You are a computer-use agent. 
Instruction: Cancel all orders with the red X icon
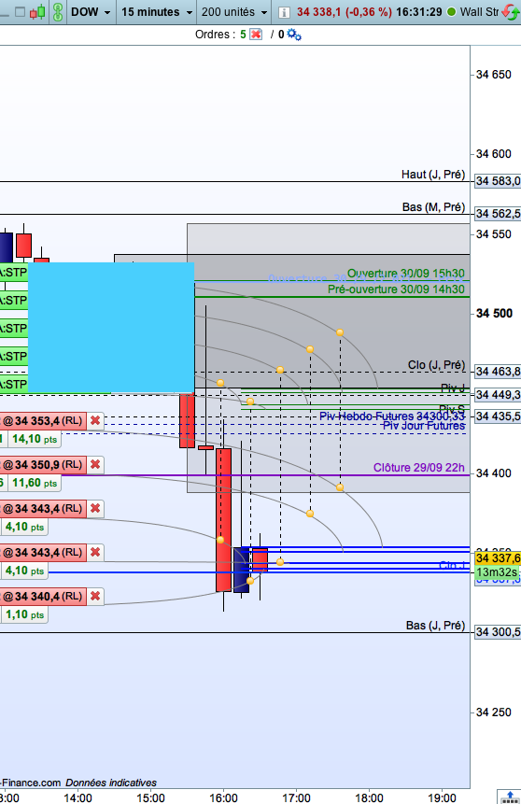click(256, 35)
